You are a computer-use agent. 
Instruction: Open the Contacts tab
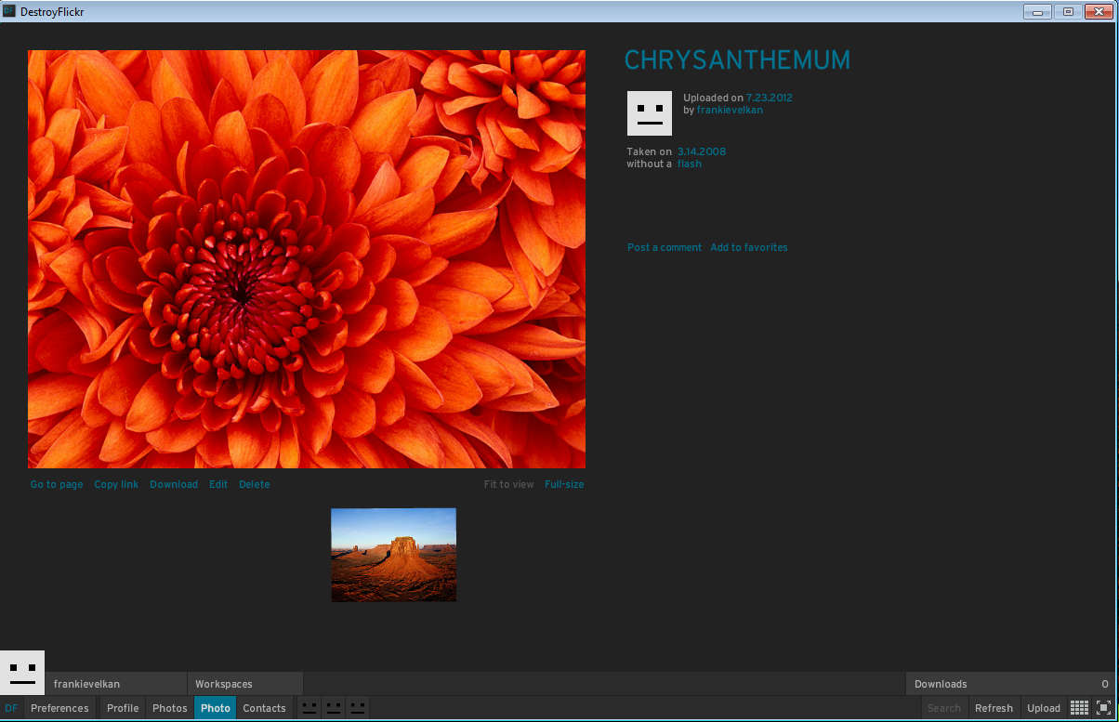point(264,708)
